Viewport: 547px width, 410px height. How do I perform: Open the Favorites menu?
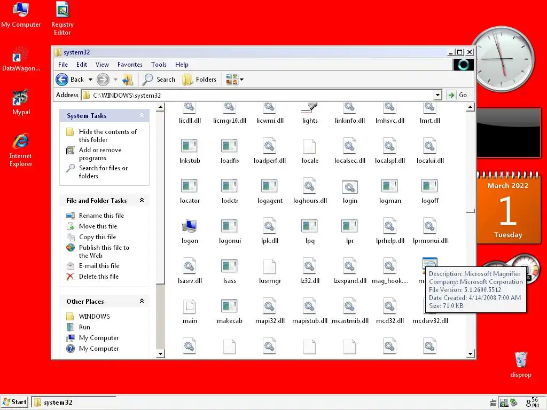coord(130,65)
